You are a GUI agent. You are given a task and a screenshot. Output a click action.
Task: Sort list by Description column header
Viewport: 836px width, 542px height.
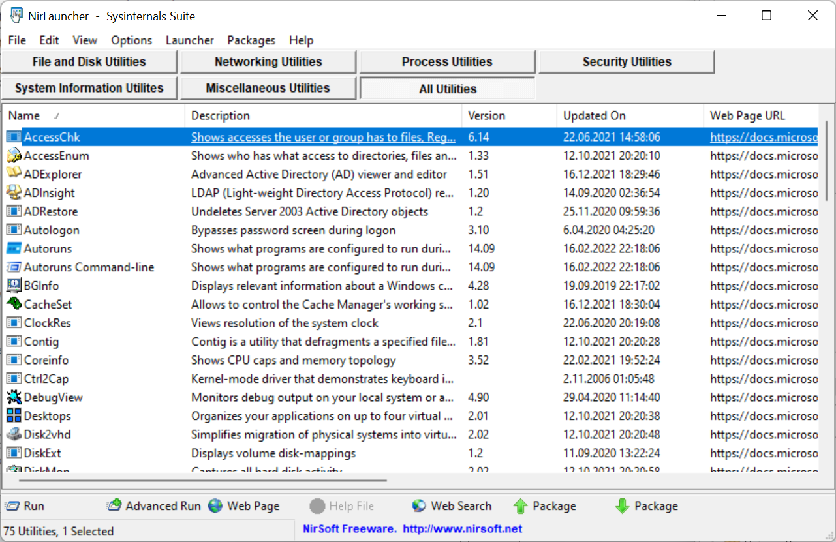(x=324, y=115)
